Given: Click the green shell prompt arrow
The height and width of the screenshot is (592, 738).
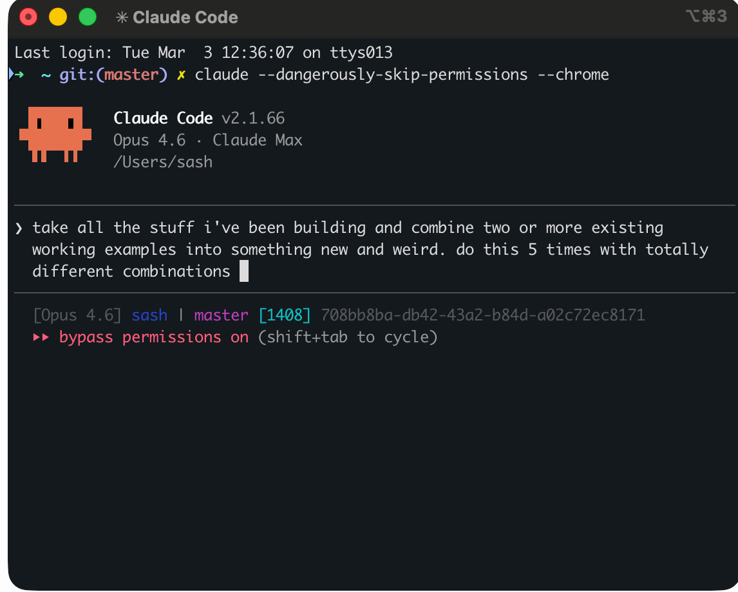Looking at the screenshot, I should pyautogui.click(x=18, y=75).
